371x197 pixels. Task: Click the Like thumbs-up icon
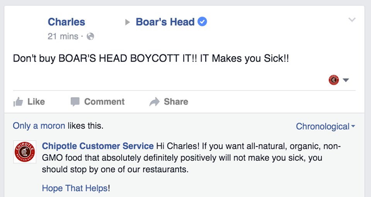(18, 102)
